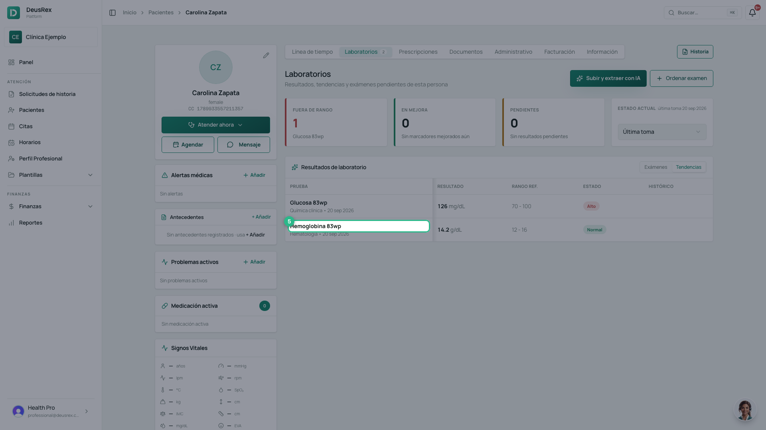Toggle the sidebar panel icon
This screenshot has width=766, height=430.
[113, 13]
